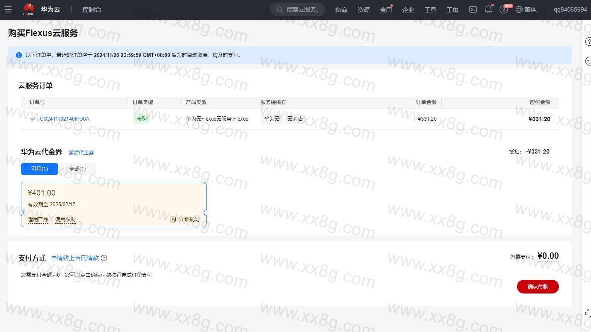Viewport: 591px width, 332px height.
Task: Open account menu qq84065994
Action: point(570,9)
